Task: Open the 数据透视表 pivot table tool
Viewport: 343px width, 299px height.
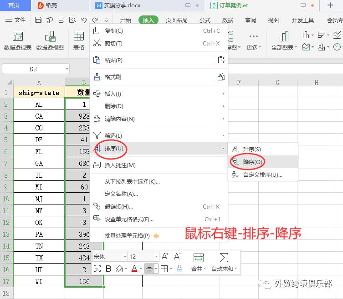Action: [x=18, y=41]
